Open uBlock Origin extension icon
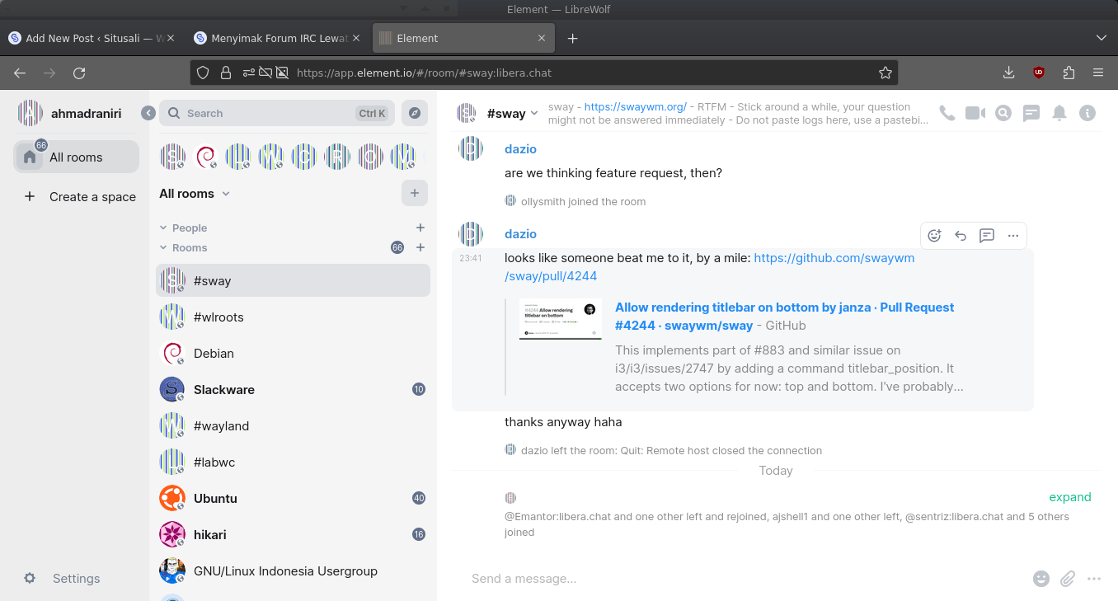Screen dimensions: 1118x601 click(1039, 73)
